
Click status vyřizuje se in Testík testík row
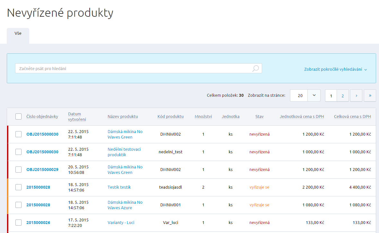tap(259, 187)
